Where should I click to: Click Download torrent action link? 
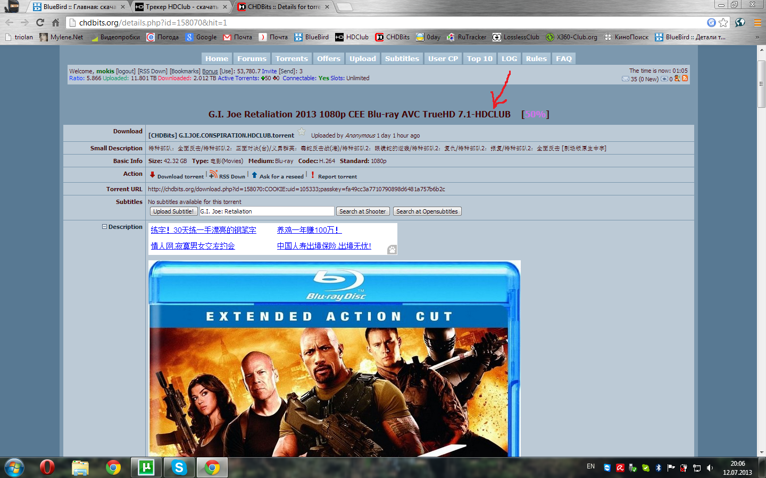click(x=177, y=176)
